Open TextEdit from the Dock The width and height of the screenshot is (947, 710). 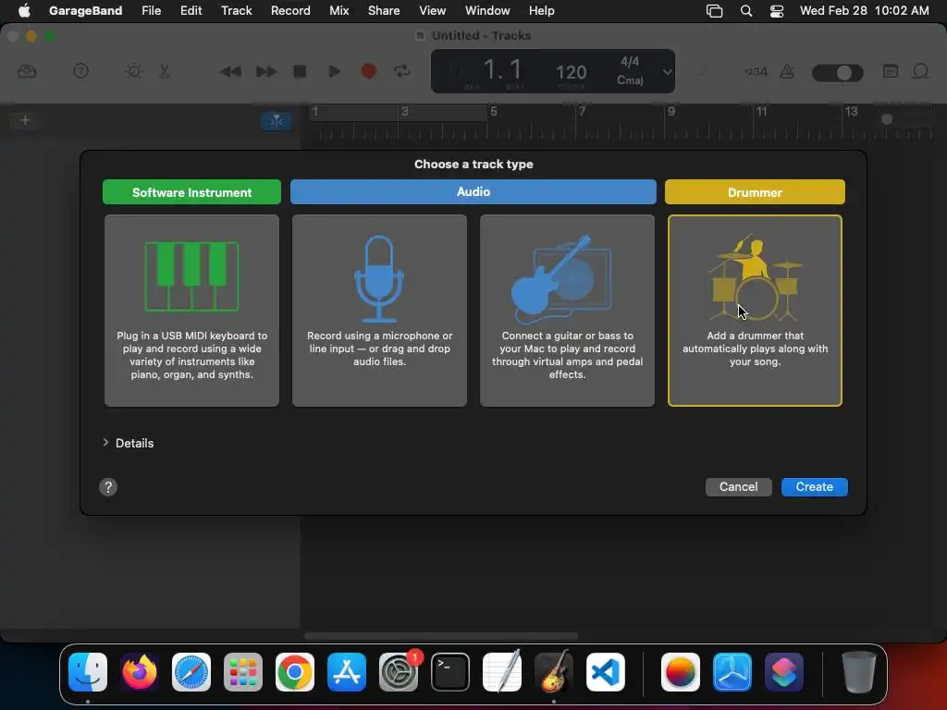point(502,672)
